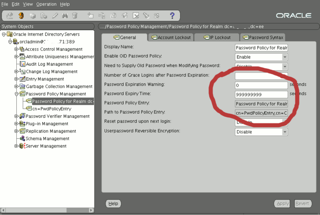
Task: Expand the Change Log Management node
Action: click(16, 71)
